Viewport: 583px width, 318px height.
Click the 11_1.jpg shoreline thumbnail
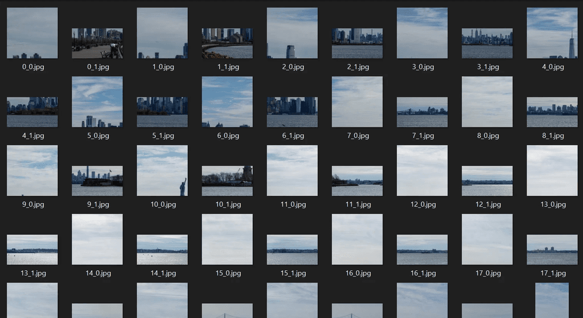tap(358, 181)
